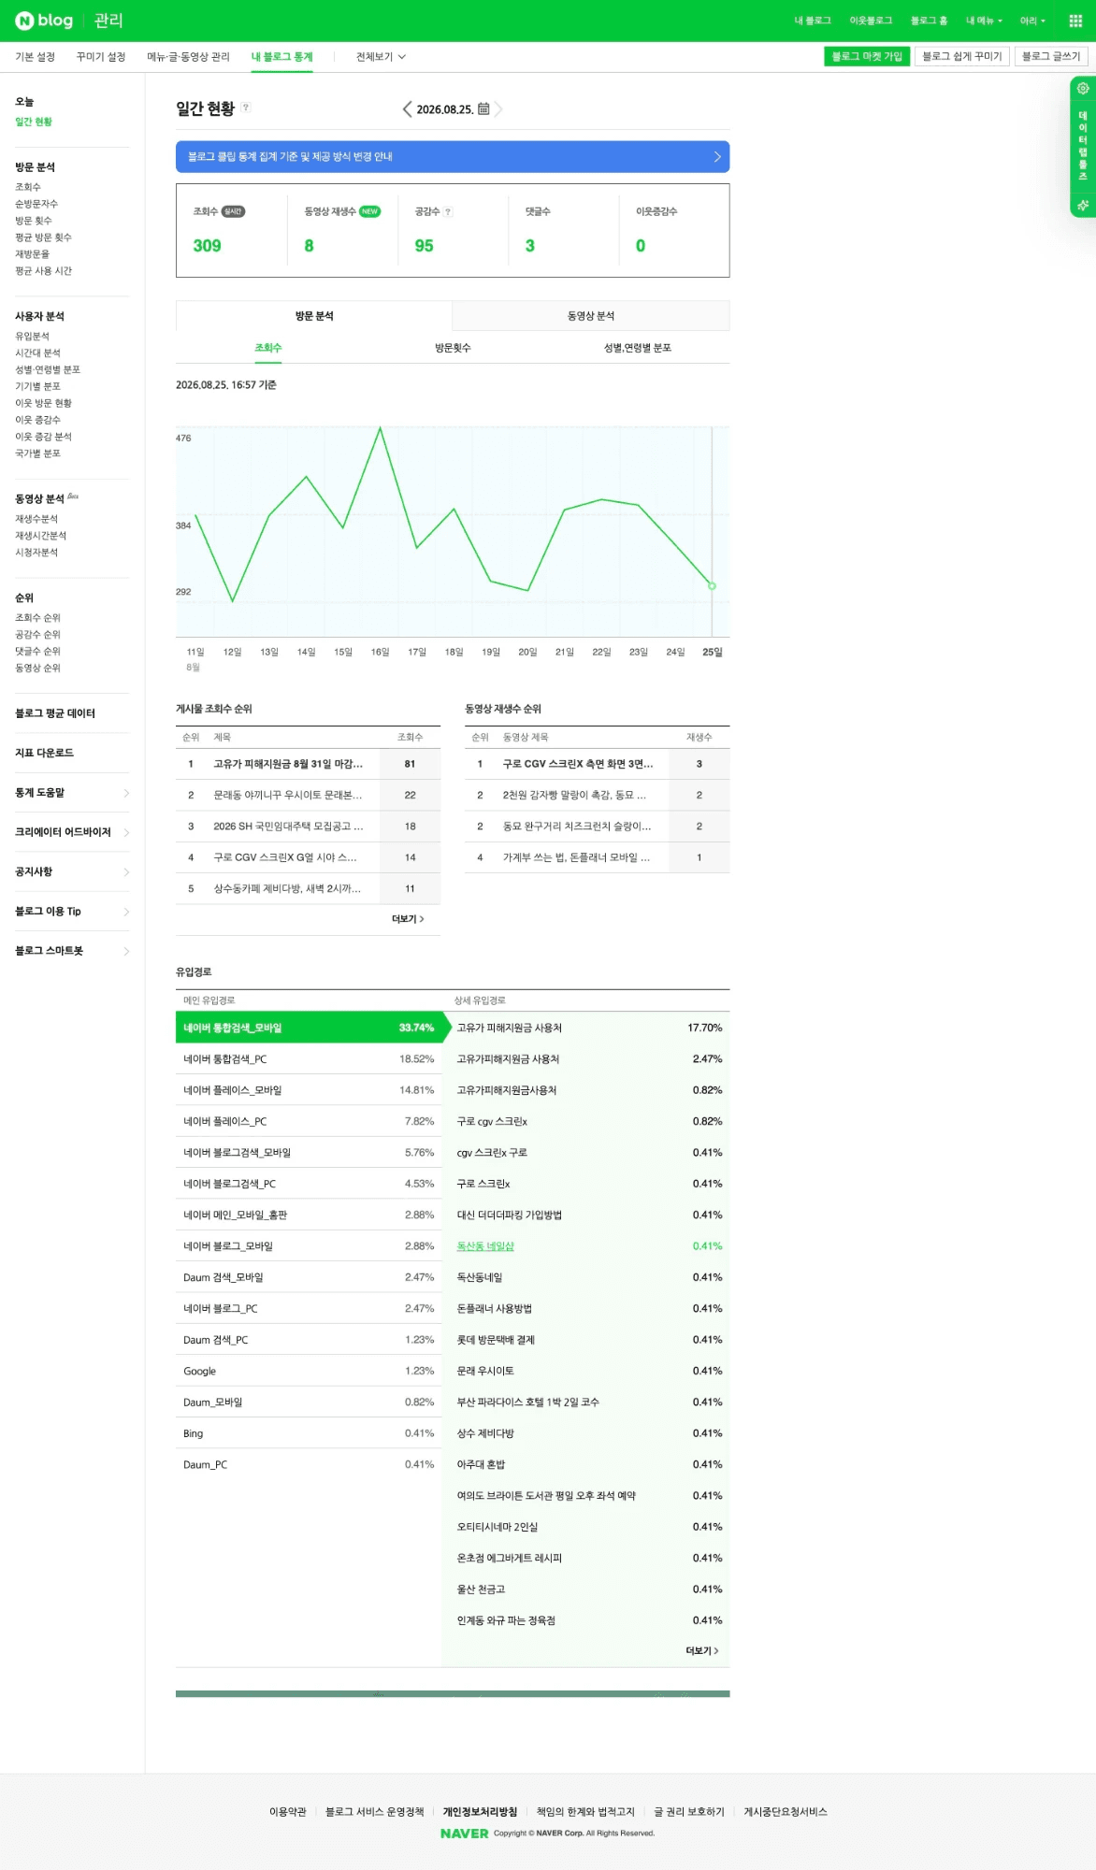Click help icon next to 일간 현황 title
1096x1870 pixels.
[x=246, y=108]
